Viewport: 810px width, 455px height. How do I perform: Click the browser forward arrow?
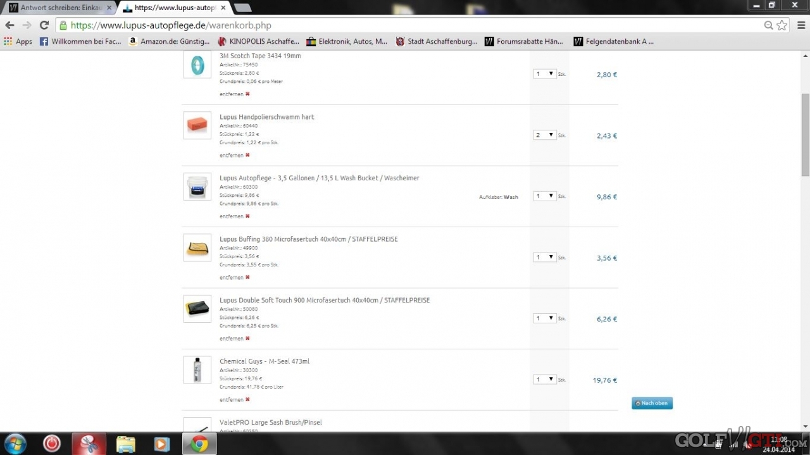[27, 25]
